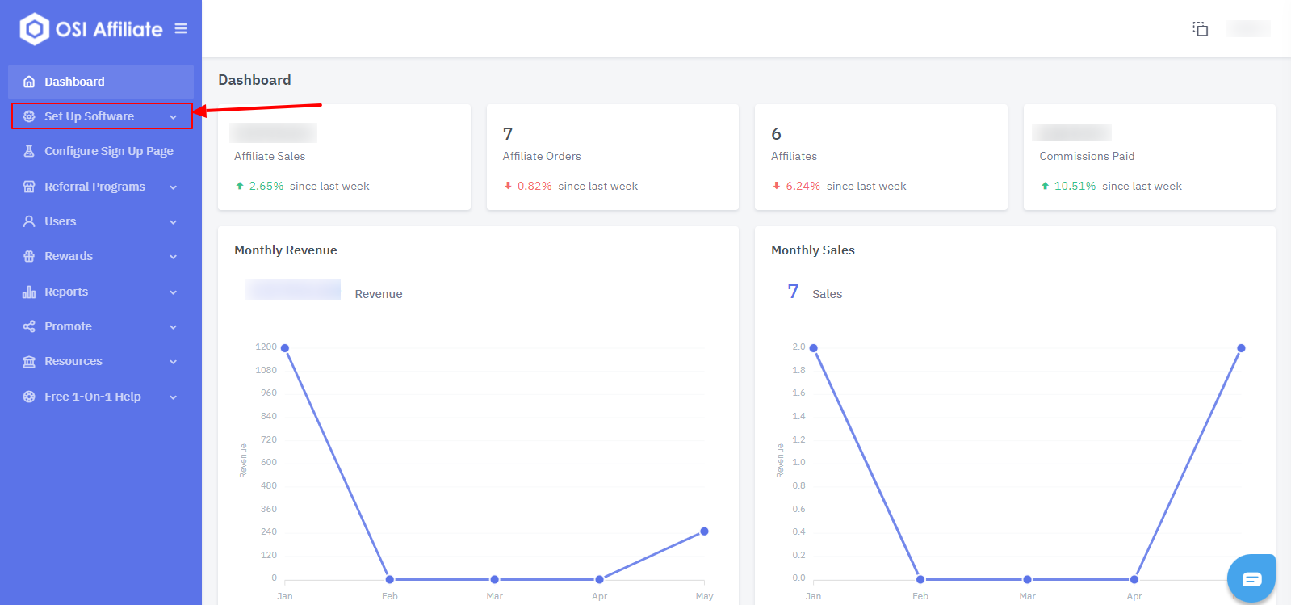Click the May data point on Monthly Revenue chart

click(704, 531)
